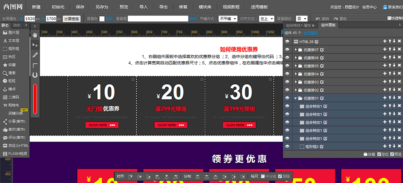The image size is (403, 183).
Task: Click the 全部删除 link
Action: [x=311, y=33]
